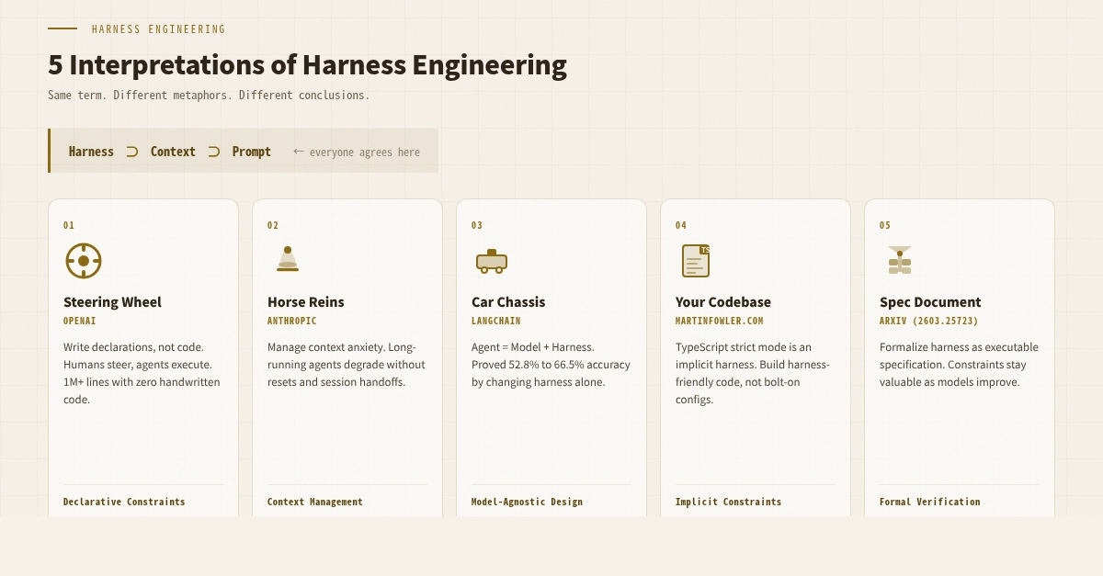Screen dimensions: 1103x576
Task: Click the ANTHROPIC source label
Action: pos(290,321)
